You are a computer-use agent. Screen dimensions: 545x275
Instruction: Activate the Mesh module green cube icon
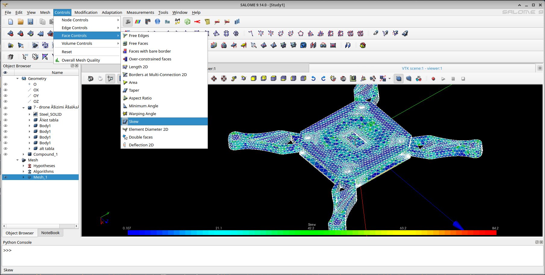click(188, 22)
